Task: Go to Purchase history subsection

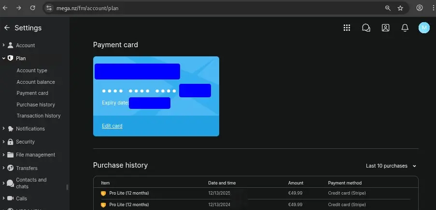Action: point(36,105)
